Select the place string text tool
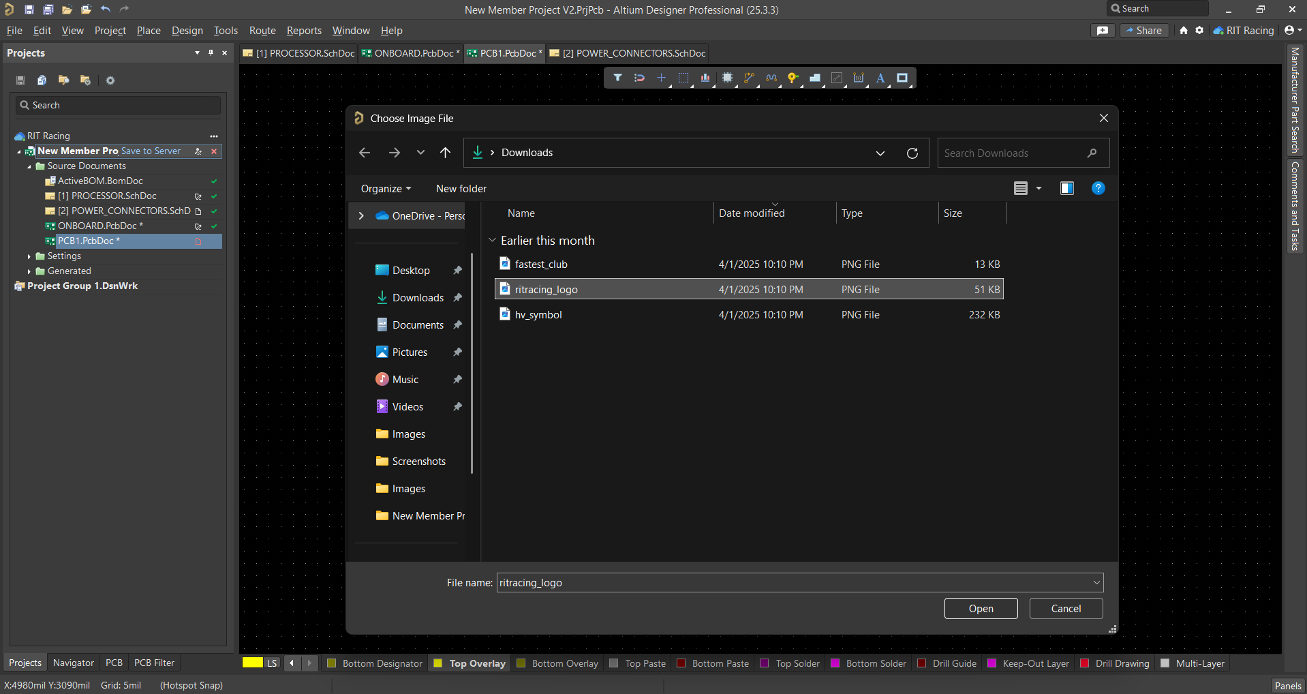The height and width of the screenshot is (694, 1307). pos(880,78)
